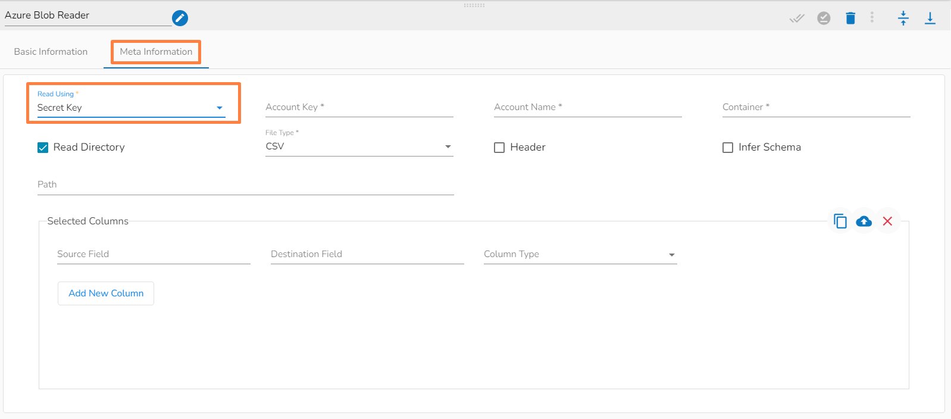Viewport: 951px width, 419px height.
Task: Click the circled checkmark save icon
Action: (824, 18)
